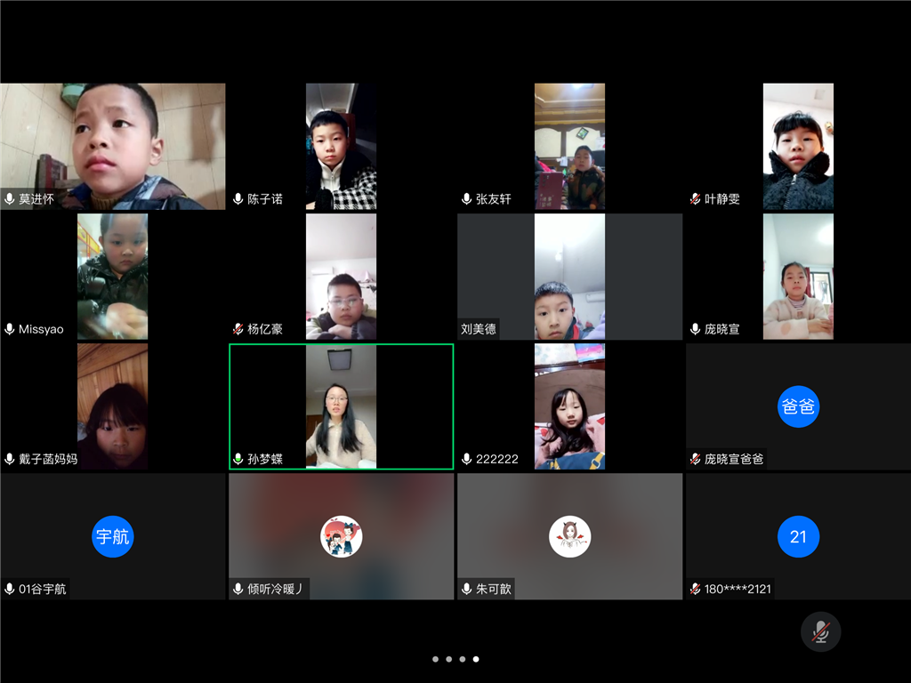Click the name label 朱可歆
The image size is (911, 683).
click(x=494, y=589)
